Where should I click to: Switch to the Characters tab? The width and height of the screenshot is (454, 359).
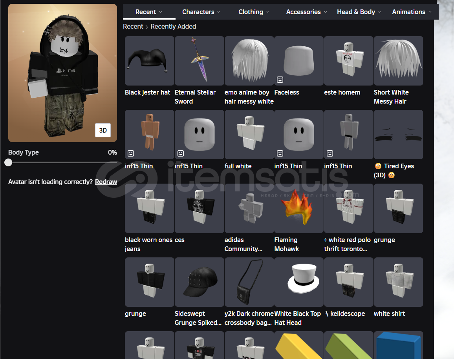[x=201, y=12]
